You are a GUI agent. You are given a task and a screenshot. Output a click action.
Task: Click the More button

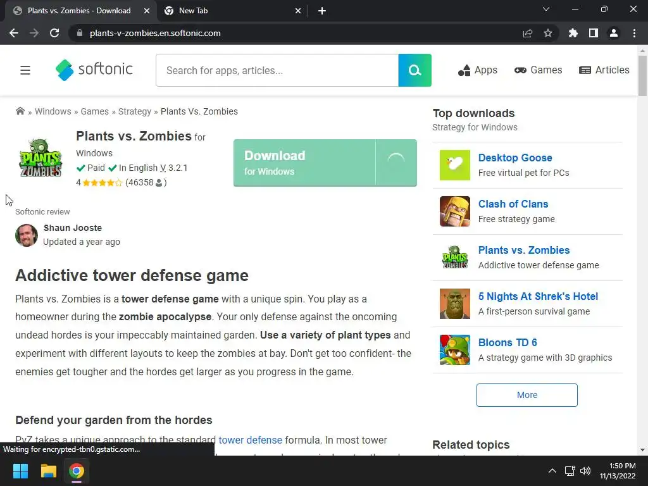tap(527, 395)
